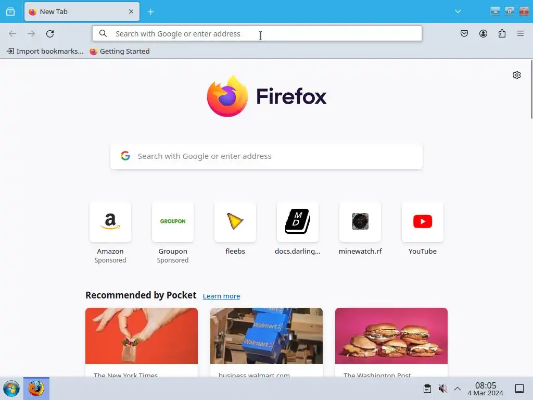The height and width of the screenshot is (400, 533).
Task: Expand the hidden tray icons arrow
Action: pos(458,389)
